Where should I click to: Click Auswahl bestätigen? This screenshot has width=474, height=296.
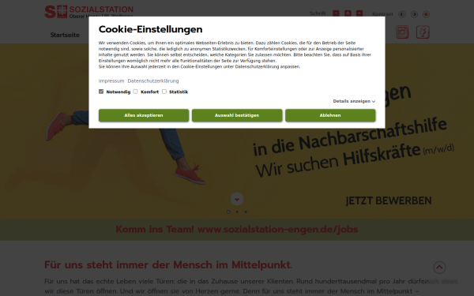coord(237,115)
